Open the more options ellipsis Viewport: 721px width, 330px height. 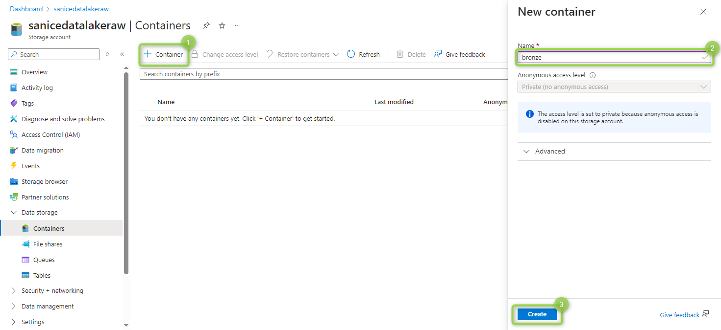[238, 25]
